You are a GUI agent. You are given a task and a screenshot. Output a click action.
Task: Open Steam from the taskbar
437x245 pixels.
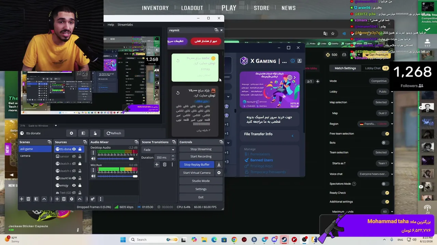pos(284,240)
